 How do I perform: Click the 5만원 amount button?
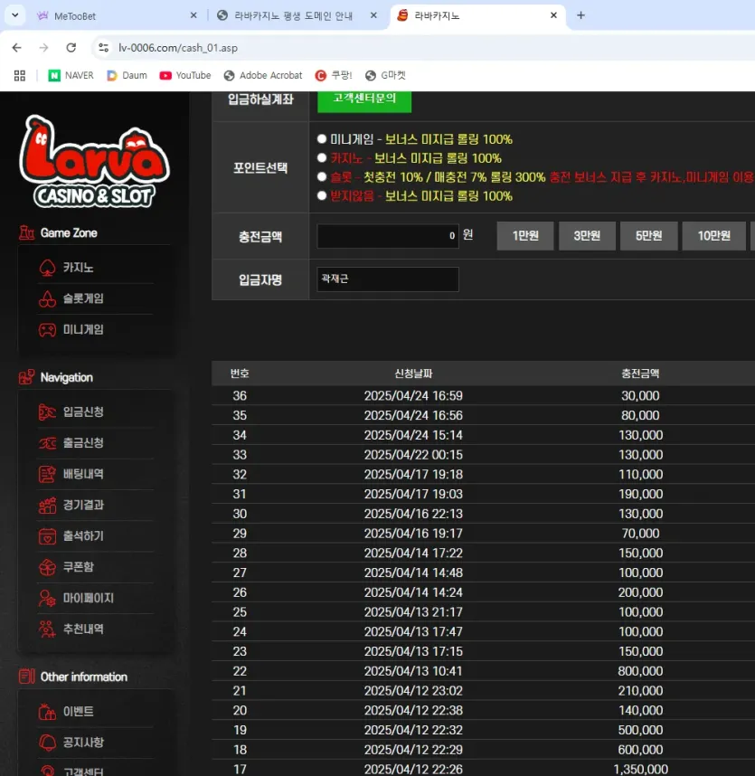(x=648, y=235)
